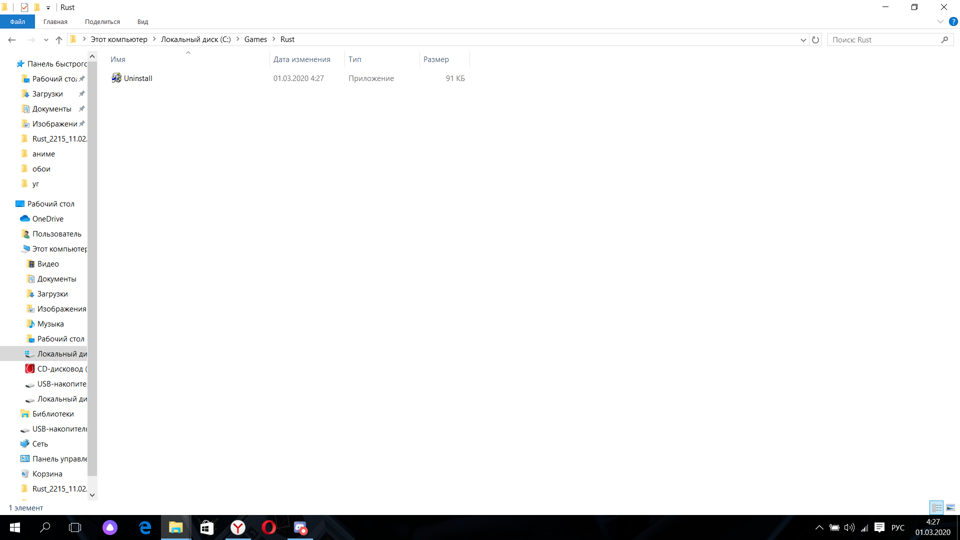Expand the ribbon chevron
Viewport: 960px width, 540px height.
[x=940, y=21]
